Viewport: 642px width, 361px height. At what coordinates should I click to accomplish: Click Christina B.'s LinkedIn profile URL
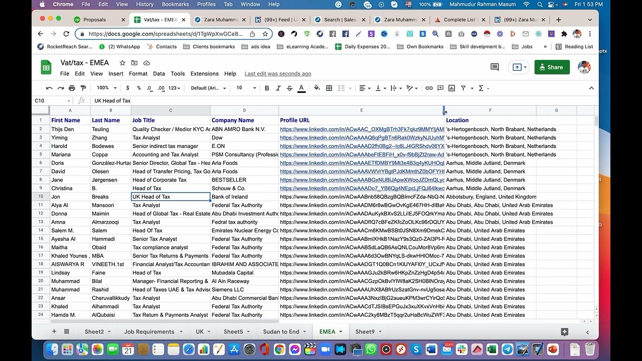tap(362, 189)
